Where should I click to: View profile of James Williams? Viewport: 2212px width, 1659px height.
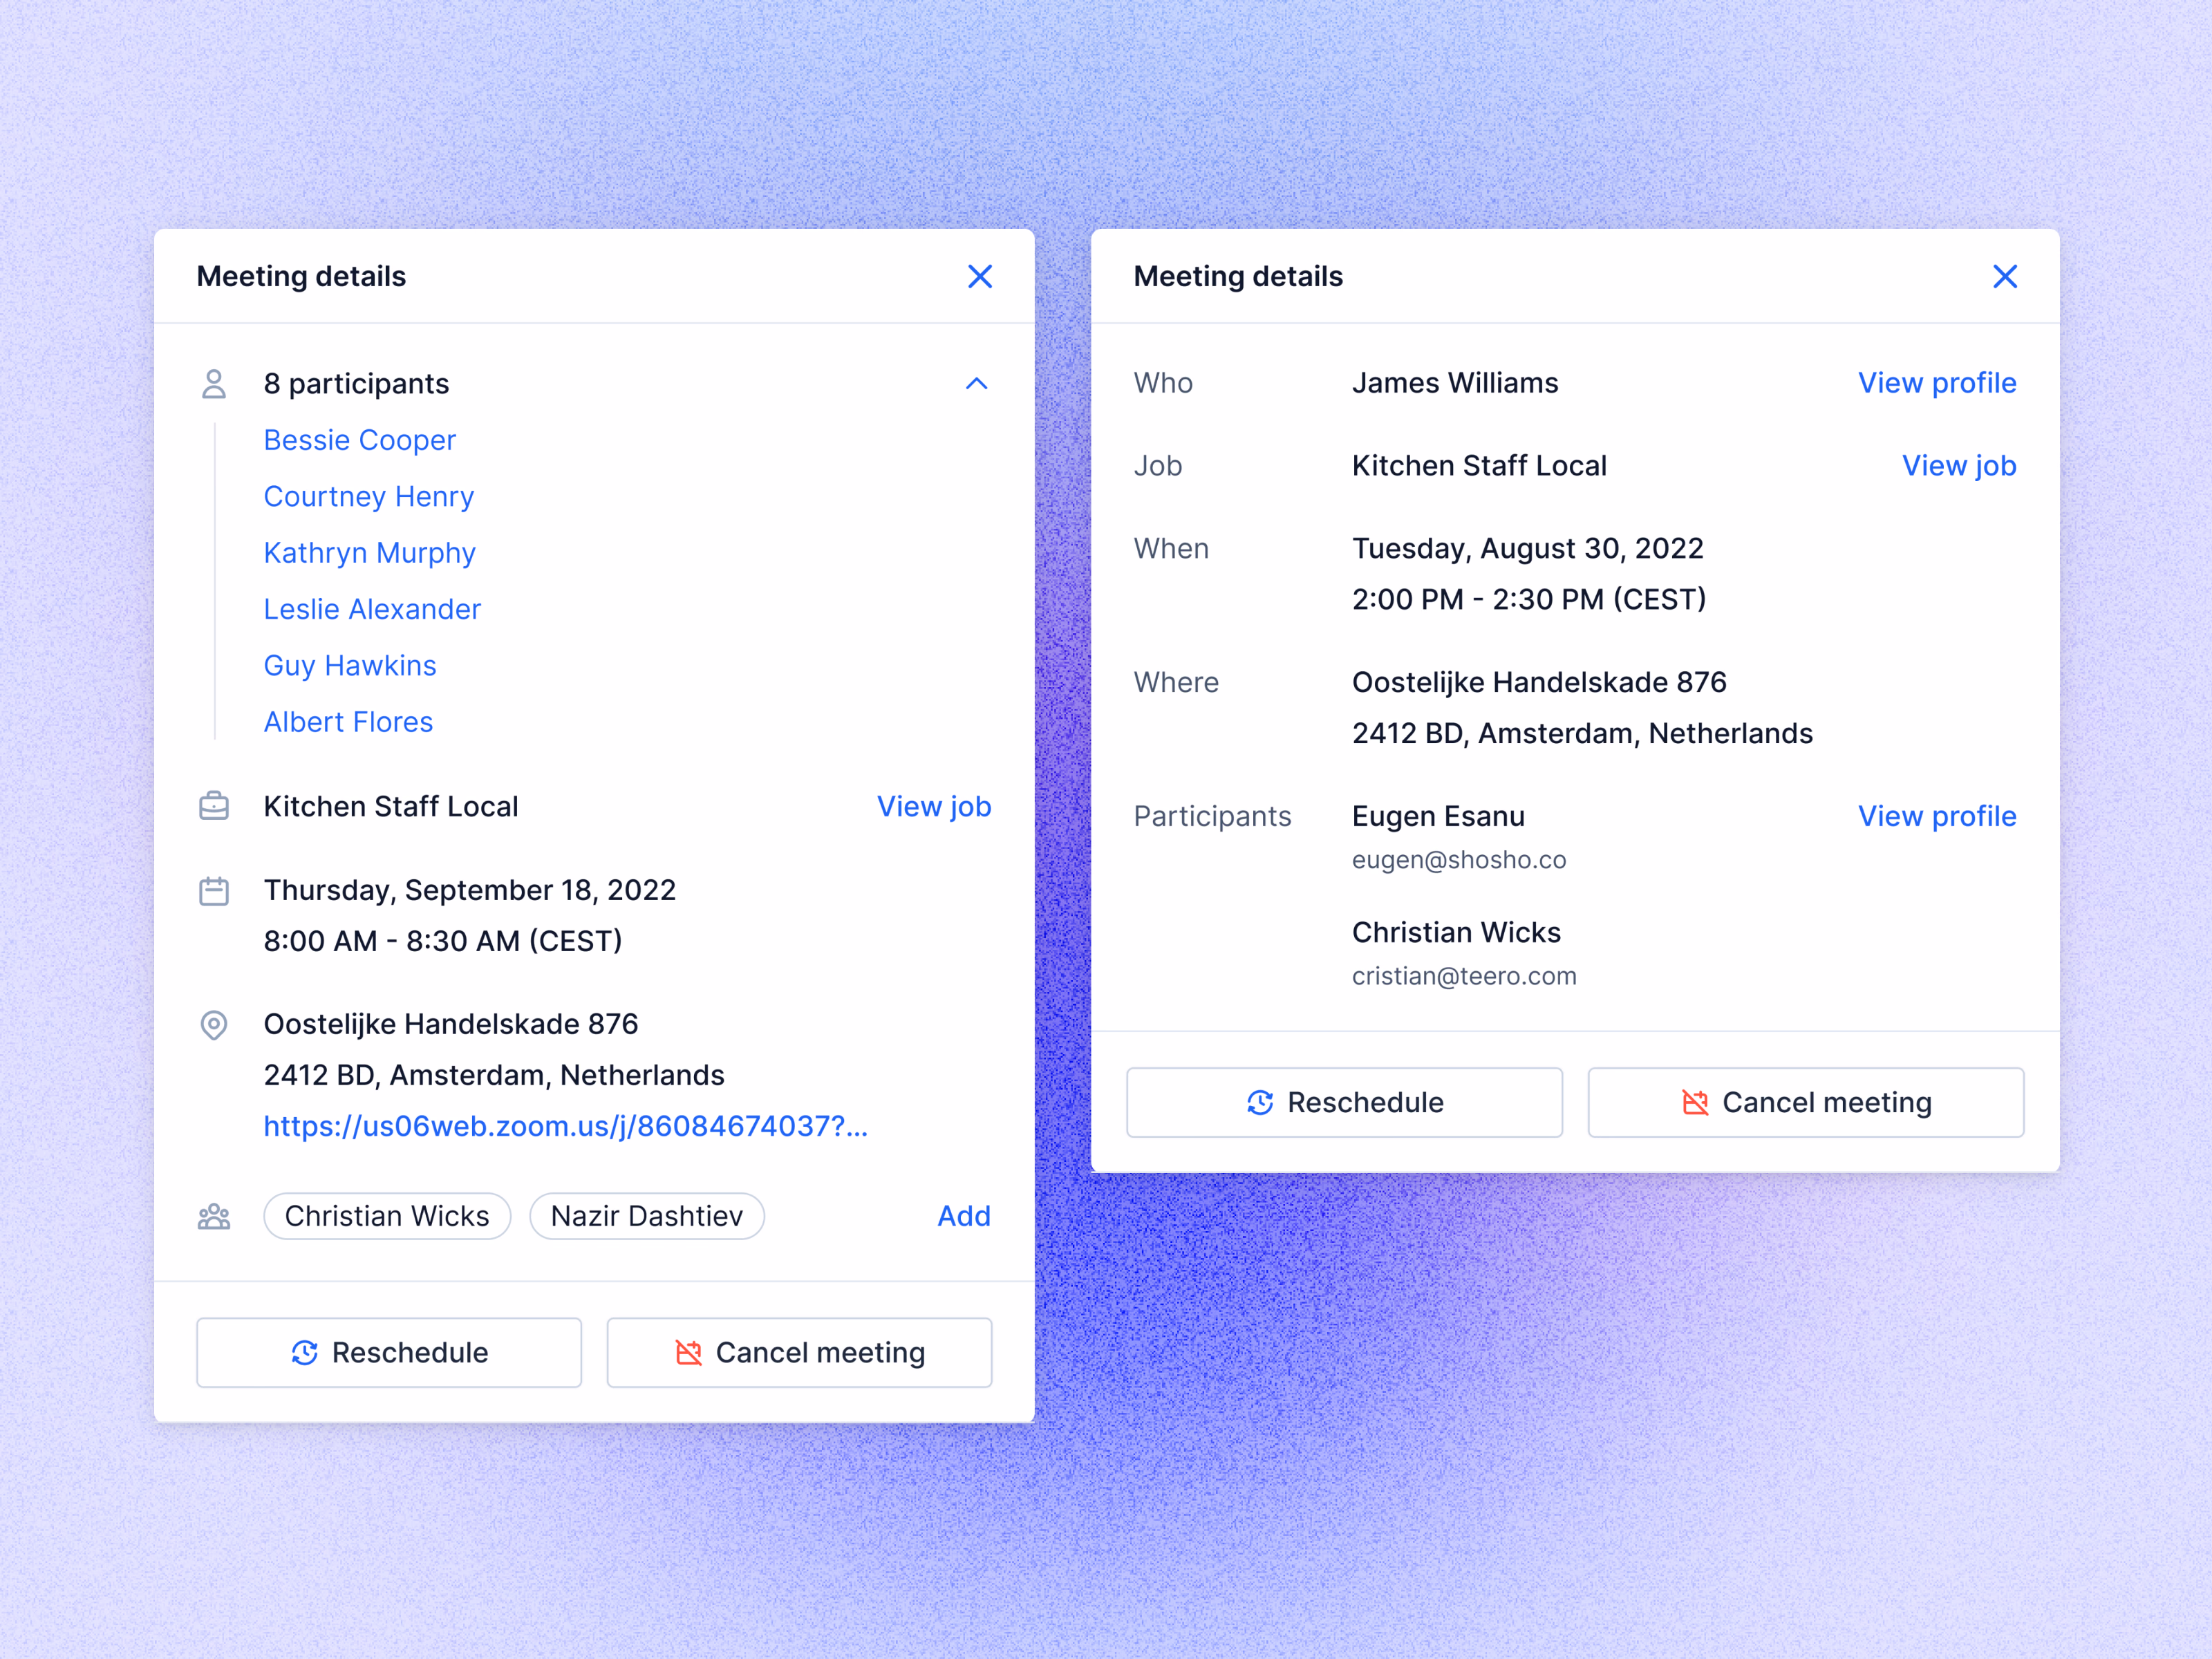click(1937, 383)
